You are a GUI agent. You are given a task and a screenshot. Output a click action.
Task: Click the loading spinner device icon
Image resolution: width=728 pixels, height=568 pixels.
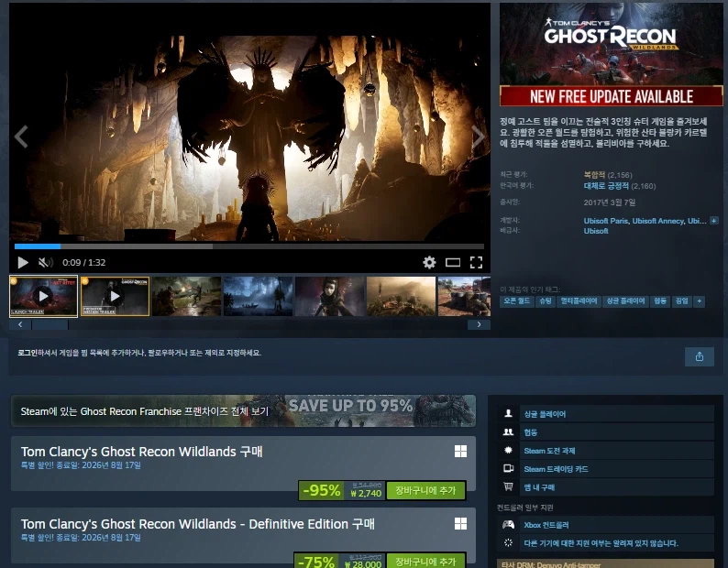pos(508,543)
